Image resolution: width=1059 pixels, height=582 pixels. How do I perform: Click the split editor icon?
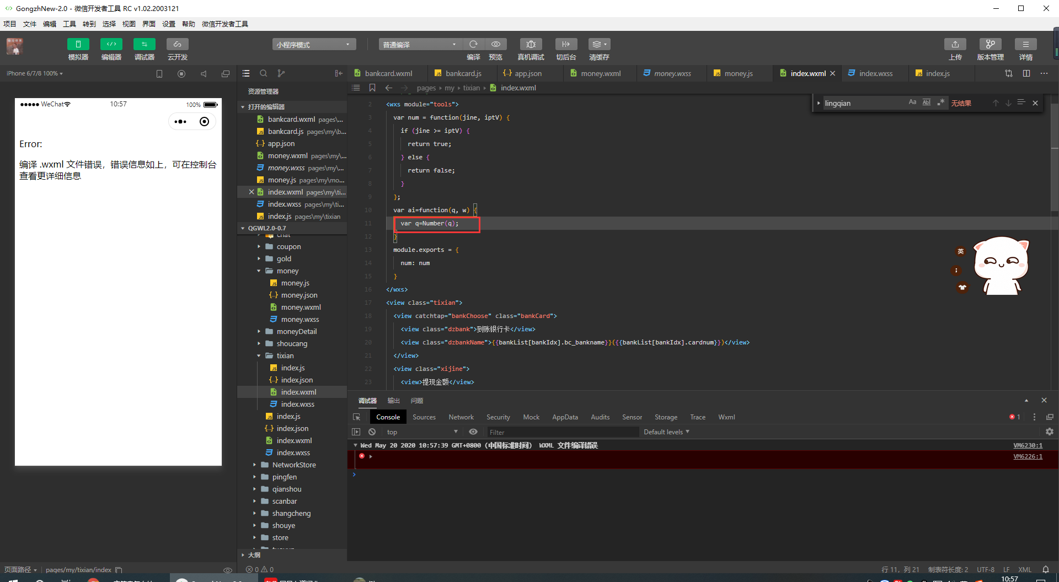(1026, 73)
